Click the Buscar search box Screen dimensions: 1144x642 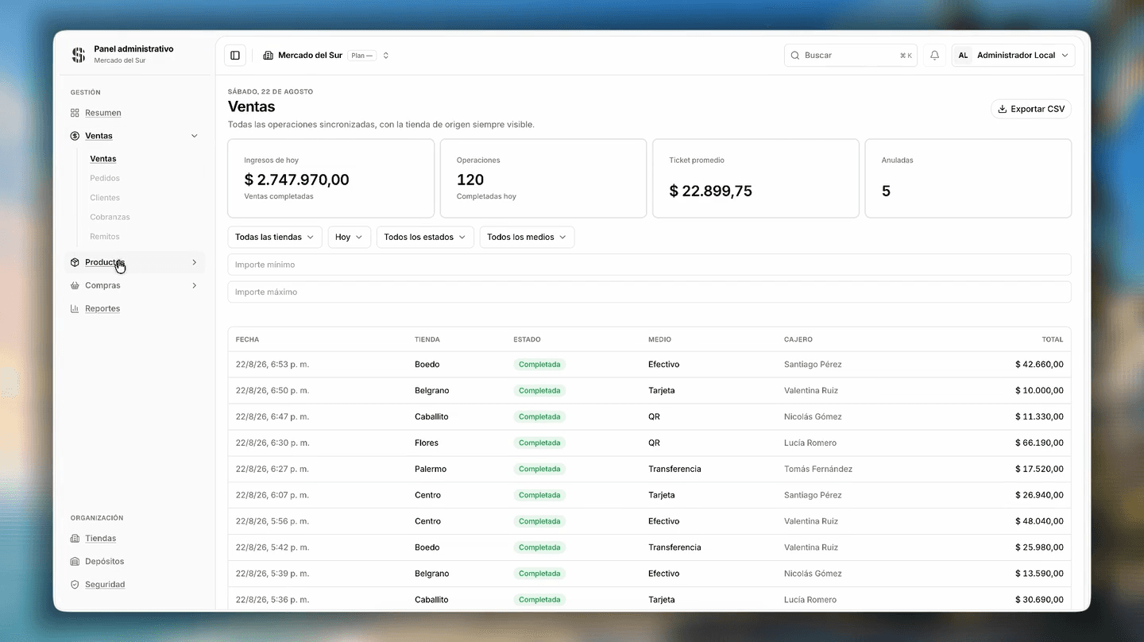click(x=851, y=56)
